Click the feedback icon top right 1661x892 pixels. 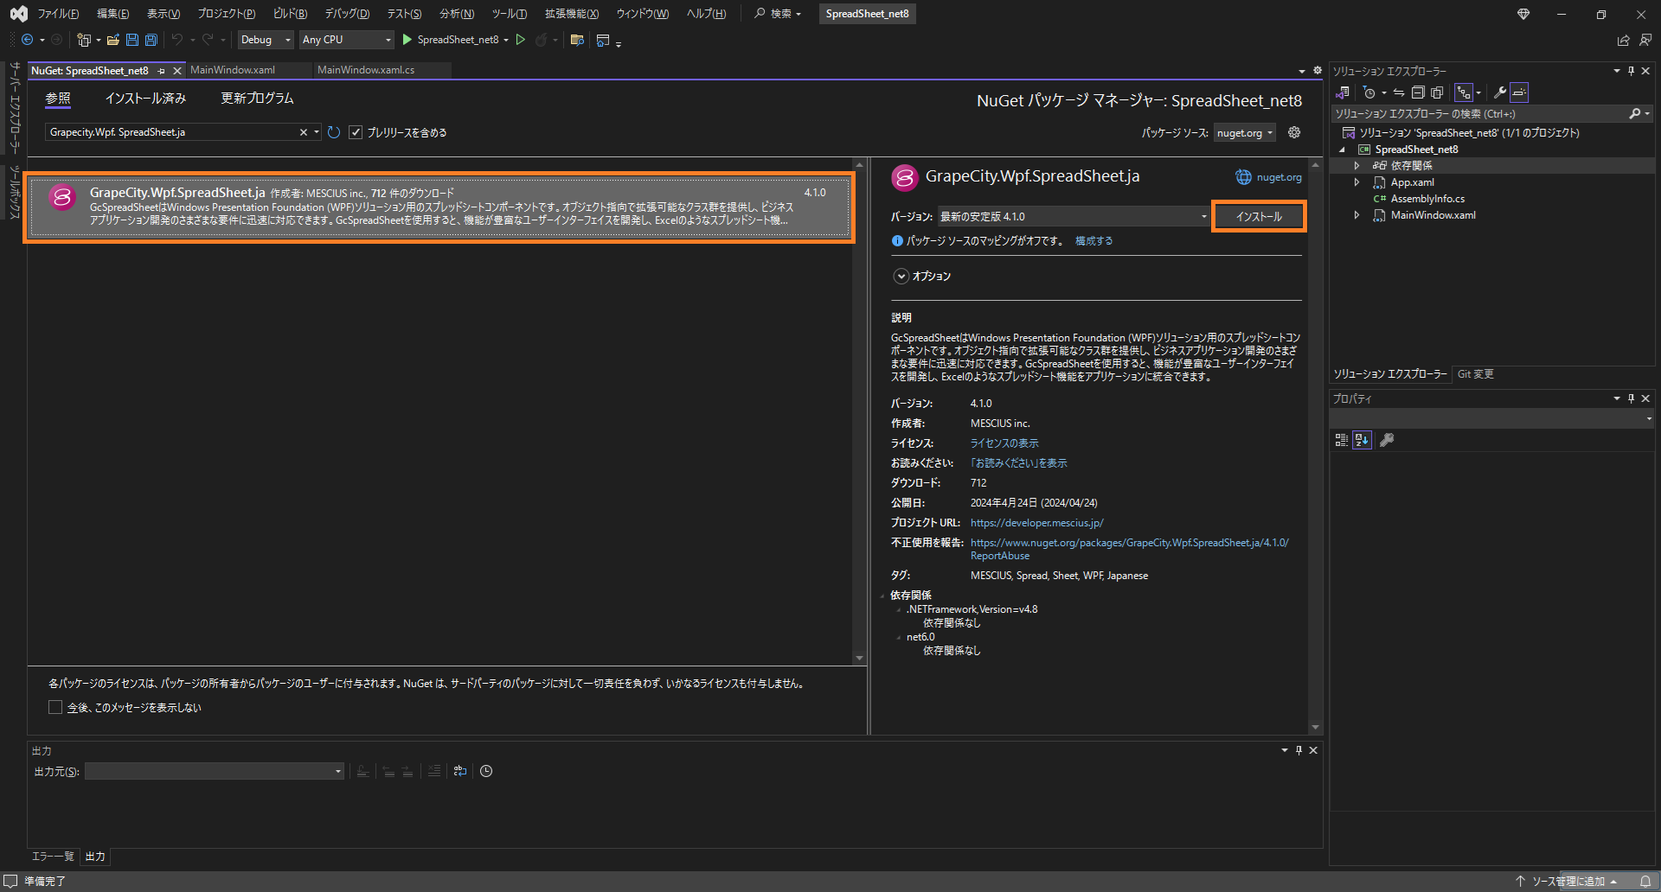pyautogui.click(x=1645, y=40)
